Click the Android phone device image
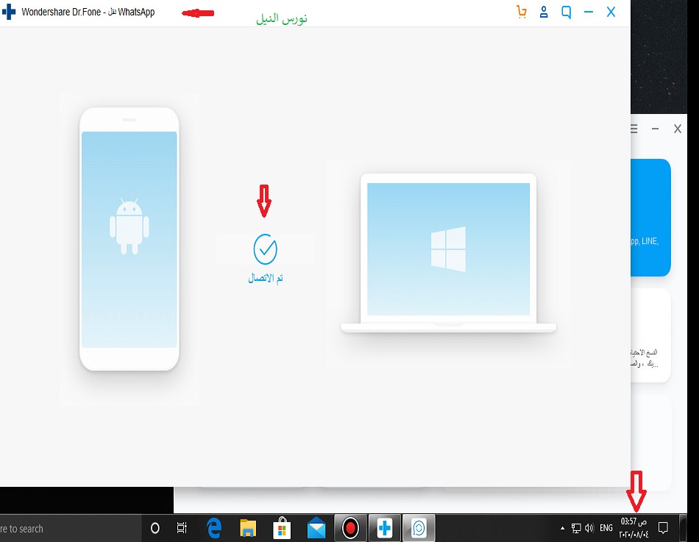Viewport: 699px width, 542px height. 129,239
